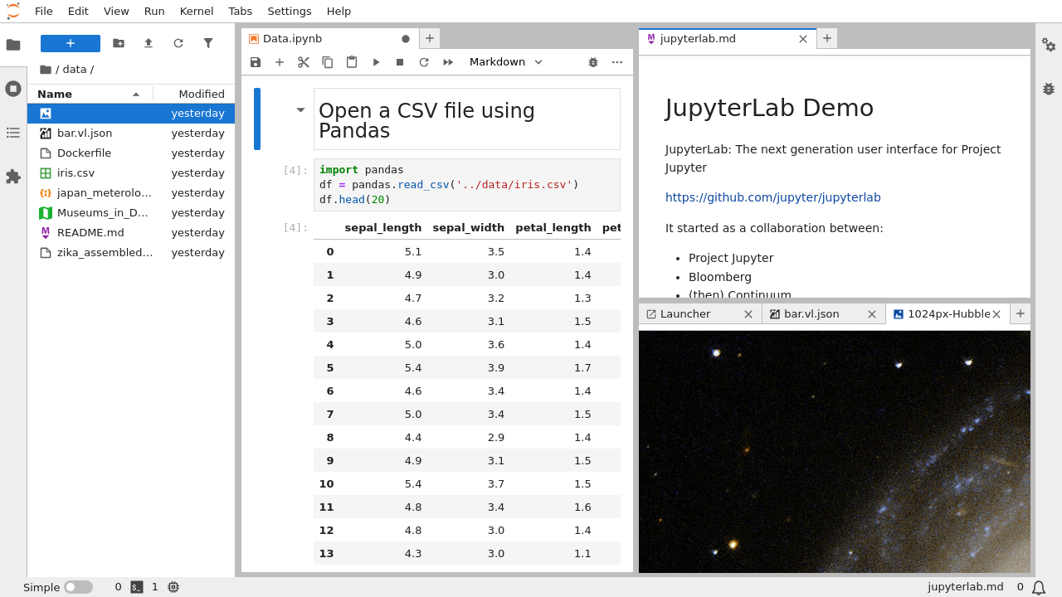Enable the debugger with the bug icon

pos(592,61)
